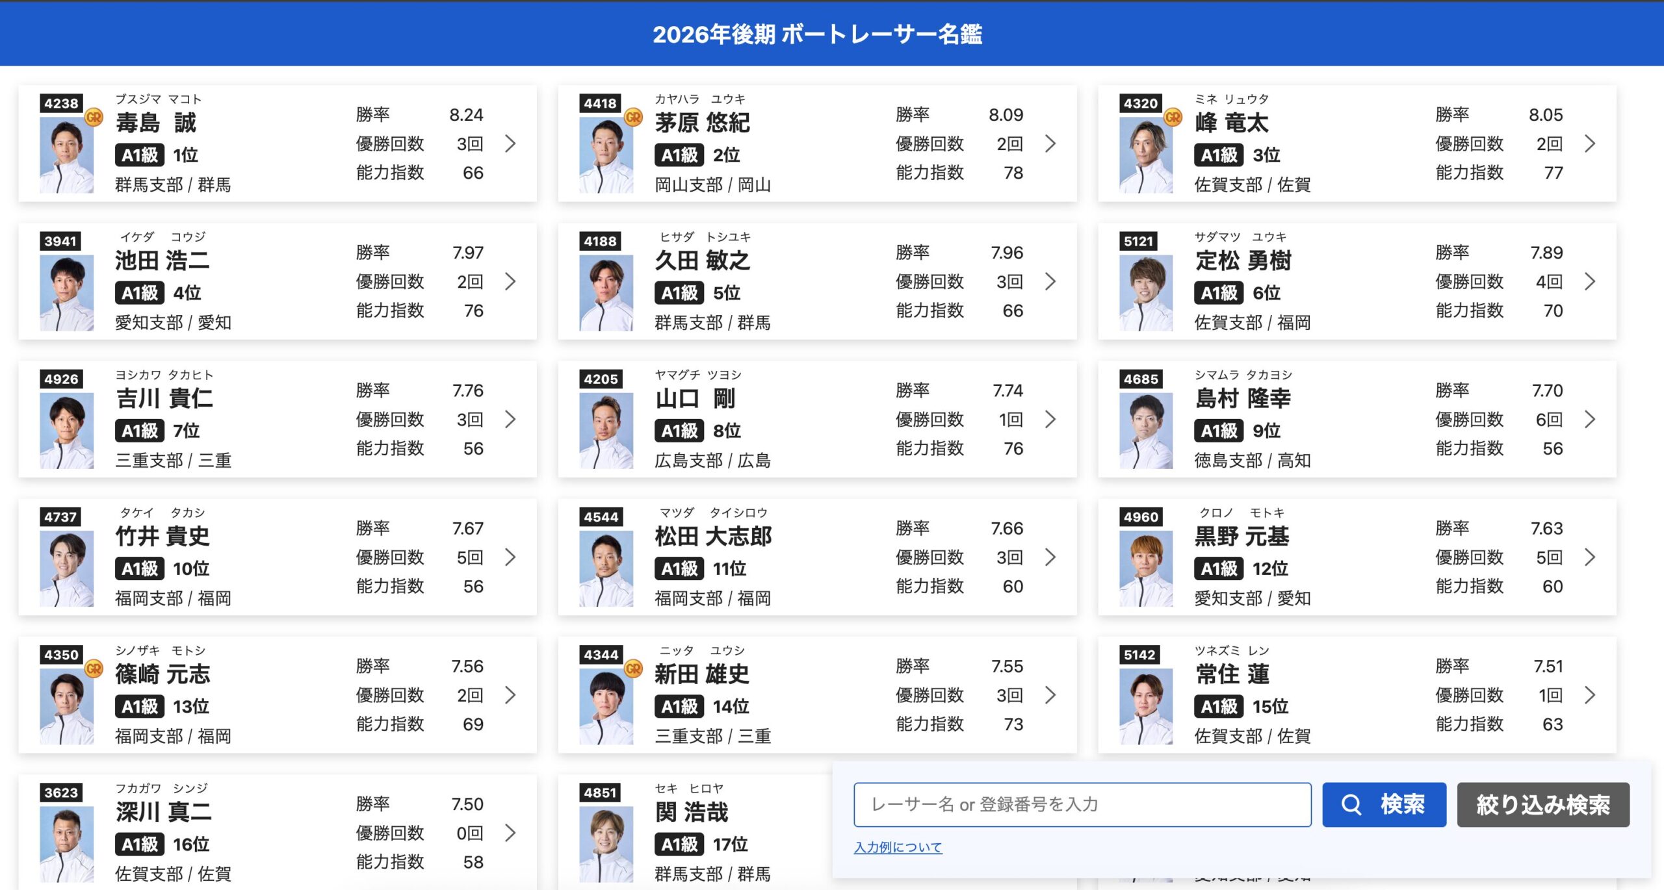Image resolution: width=1664 pixels, height=890 pixels.
Task: Select the racer name 定松 勇樹
Action: pyautogui.click(x=1243, y=261)
